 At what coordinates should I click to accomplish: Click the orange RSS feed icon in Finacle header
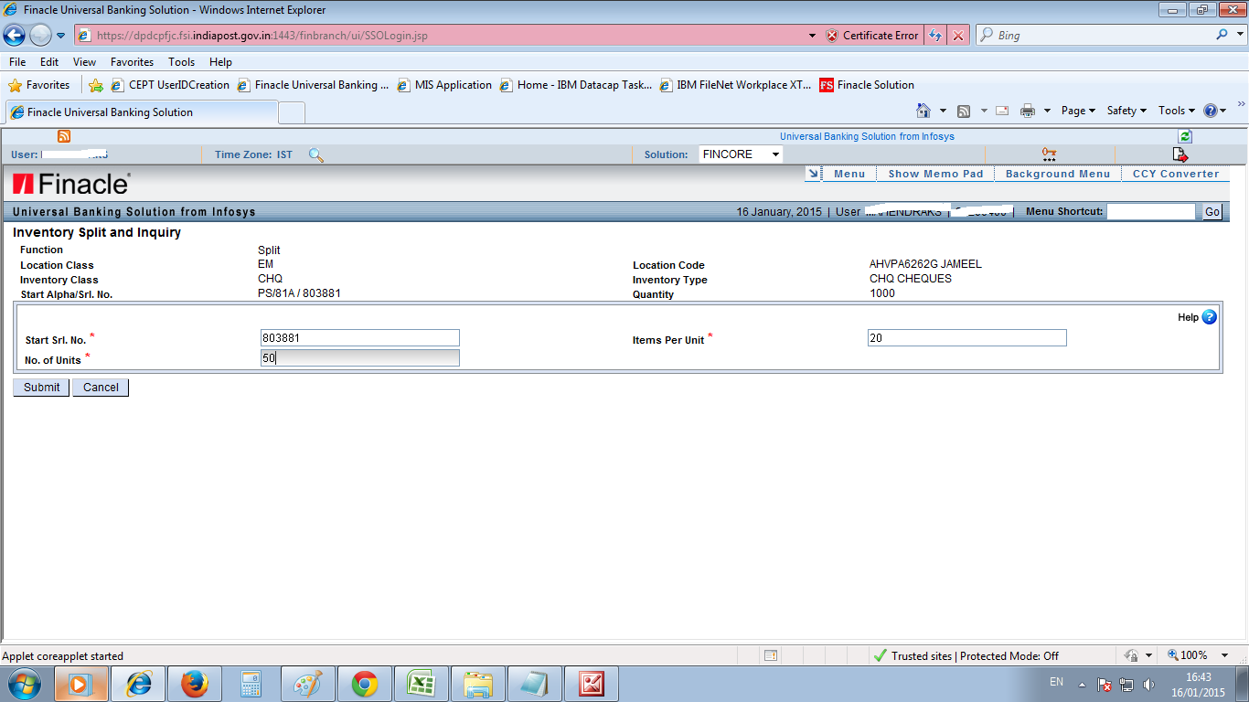pyautogui.click(x=62, y=135)
